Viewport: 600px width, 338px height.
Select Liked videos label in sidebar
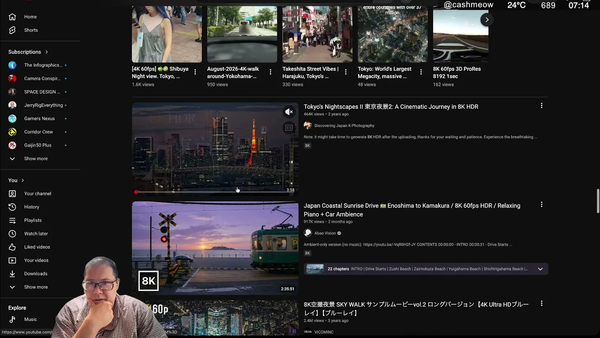37,247
